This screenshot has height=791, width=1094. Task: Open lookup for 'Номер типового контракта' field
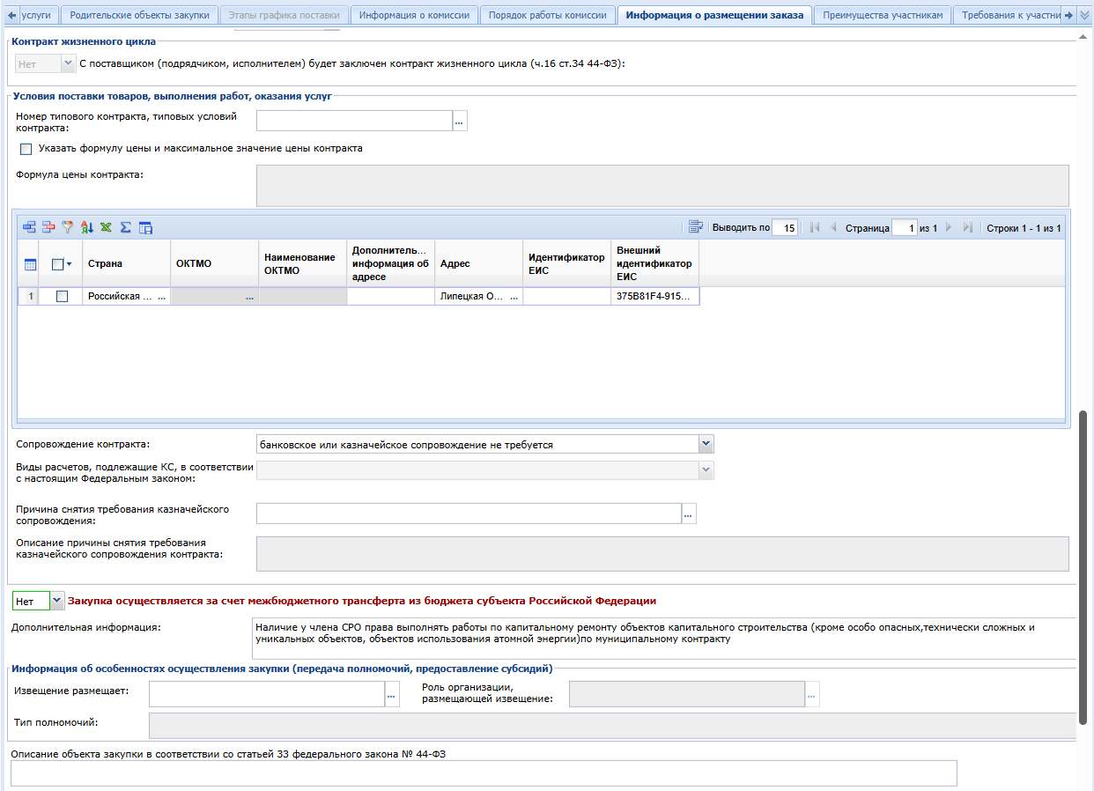460,122
